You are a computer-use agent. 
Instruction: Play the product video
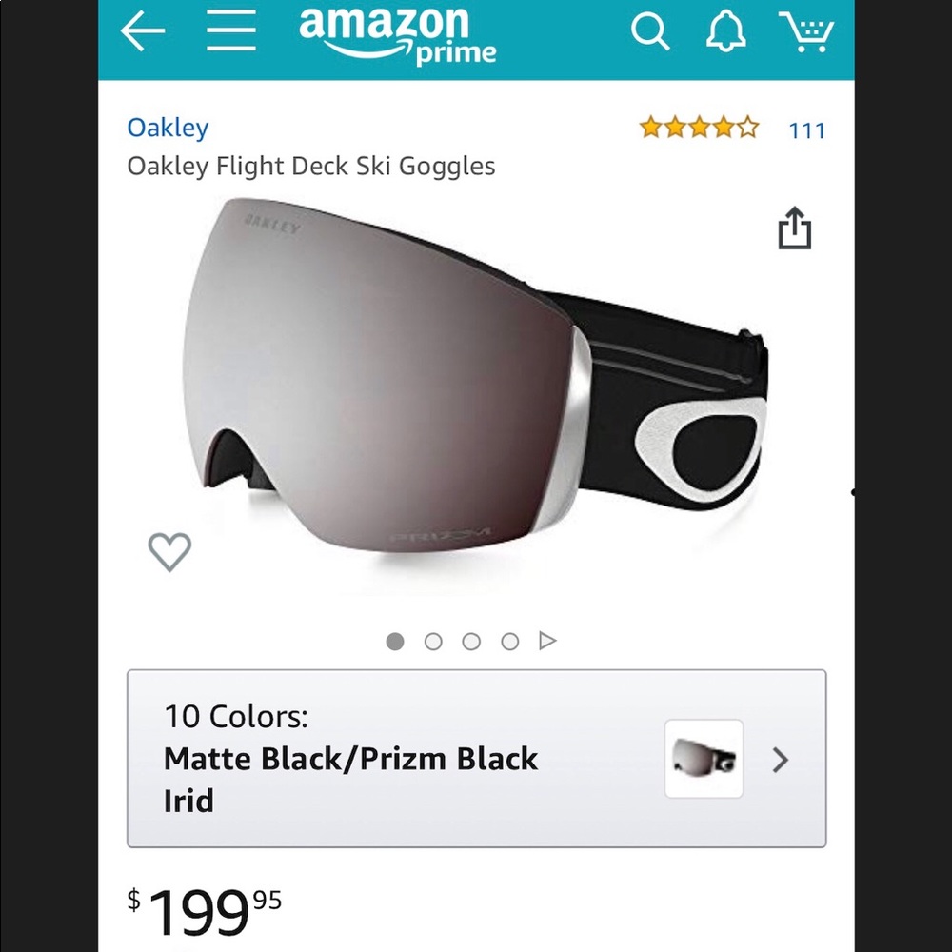(x=547, y=641)
